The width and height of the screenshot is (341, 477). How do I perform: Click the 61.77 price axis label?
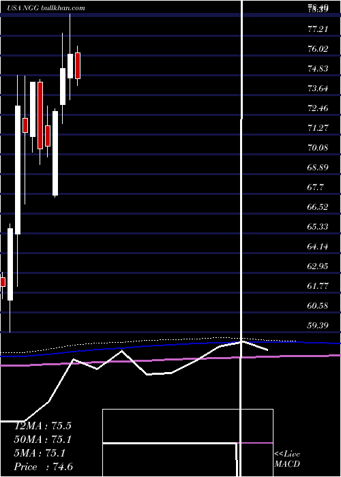(318, 286)
